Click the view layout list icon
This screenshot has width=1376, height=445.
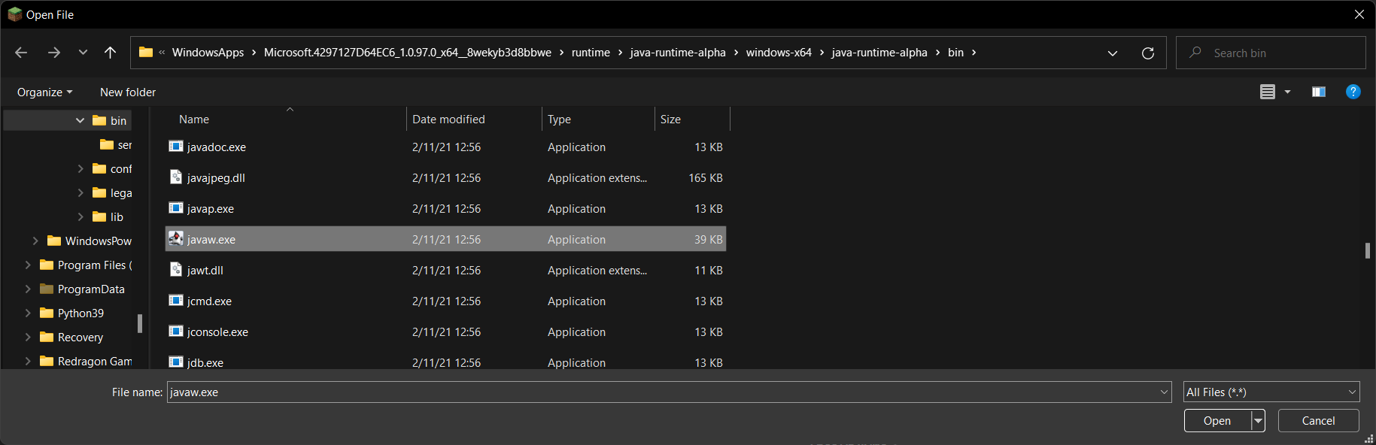1268,92
